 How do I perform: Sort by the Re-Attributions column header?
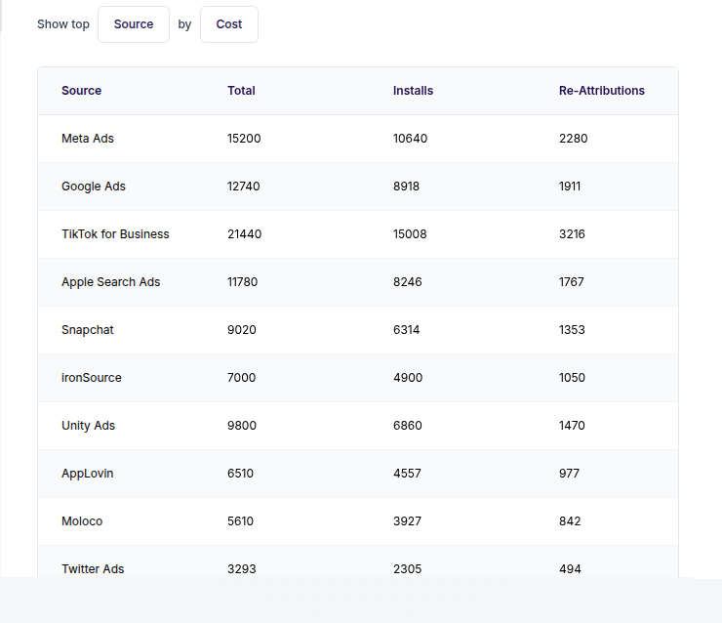point(602,91)
